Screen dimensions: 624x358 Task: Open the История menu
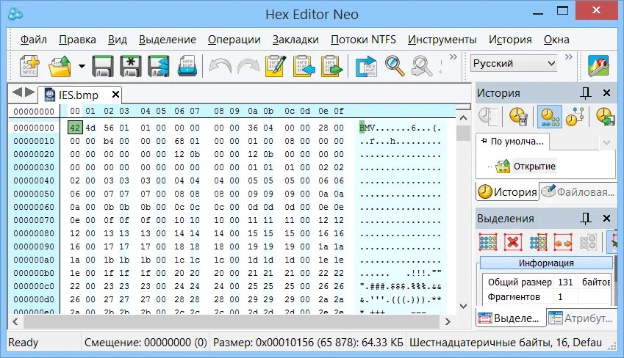[x=510, y=40]
